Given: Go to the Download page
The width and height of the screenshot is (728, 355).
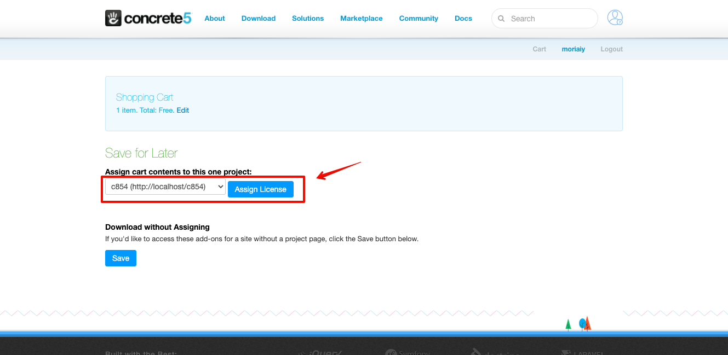Looking at the screenshot, I should (x=259, y=19).
